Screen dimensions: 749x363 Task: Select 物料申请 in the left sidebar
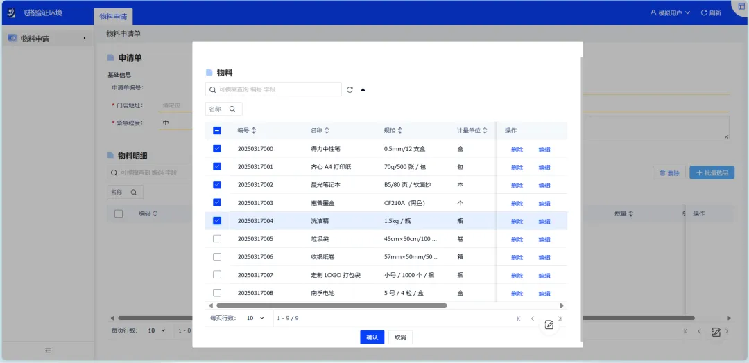coord(46,39)
